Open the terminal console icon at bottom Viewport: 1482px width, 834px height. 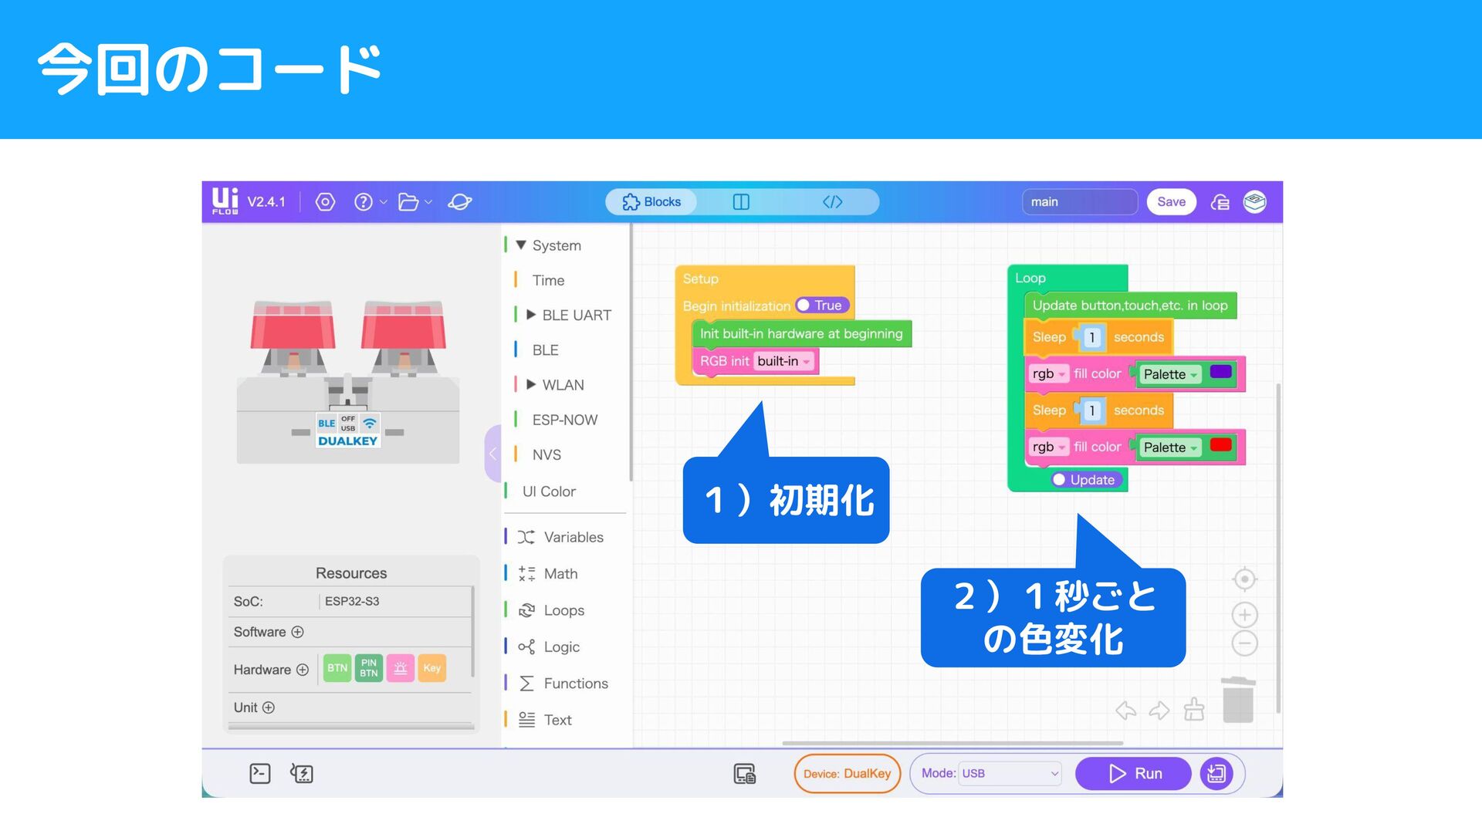point(260,773)
